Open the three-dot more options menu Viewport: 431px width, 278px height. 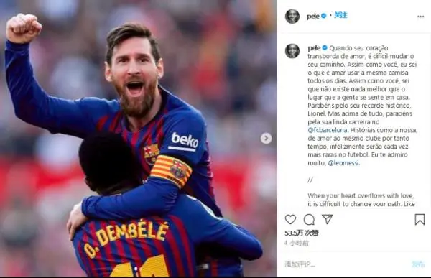click(420, 17)
